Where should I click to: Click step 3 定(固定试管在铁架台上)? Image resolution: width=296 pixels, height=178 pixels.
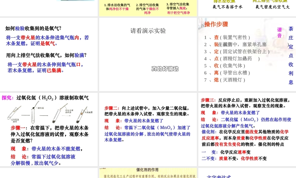[237, 51]
